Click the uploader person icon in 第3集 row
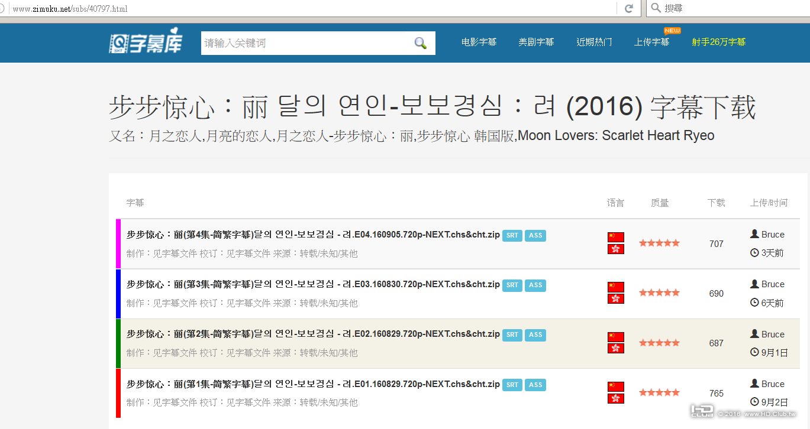This screenshot has height=429, width=810. click(754, 284)
